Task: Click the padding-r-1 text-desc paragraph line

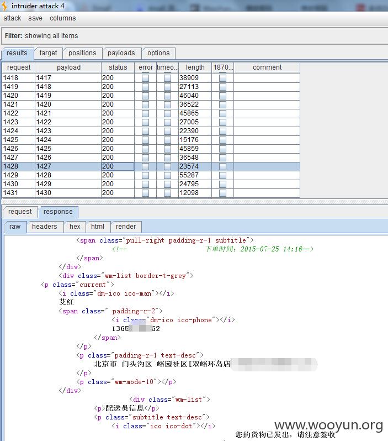Action: tap(140, 355)
